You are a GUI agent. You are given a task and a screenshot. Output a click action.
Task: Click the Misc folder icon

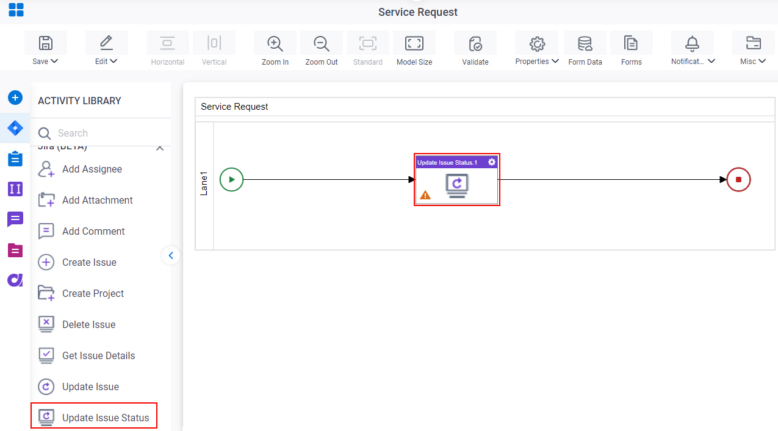coord(753,43)
